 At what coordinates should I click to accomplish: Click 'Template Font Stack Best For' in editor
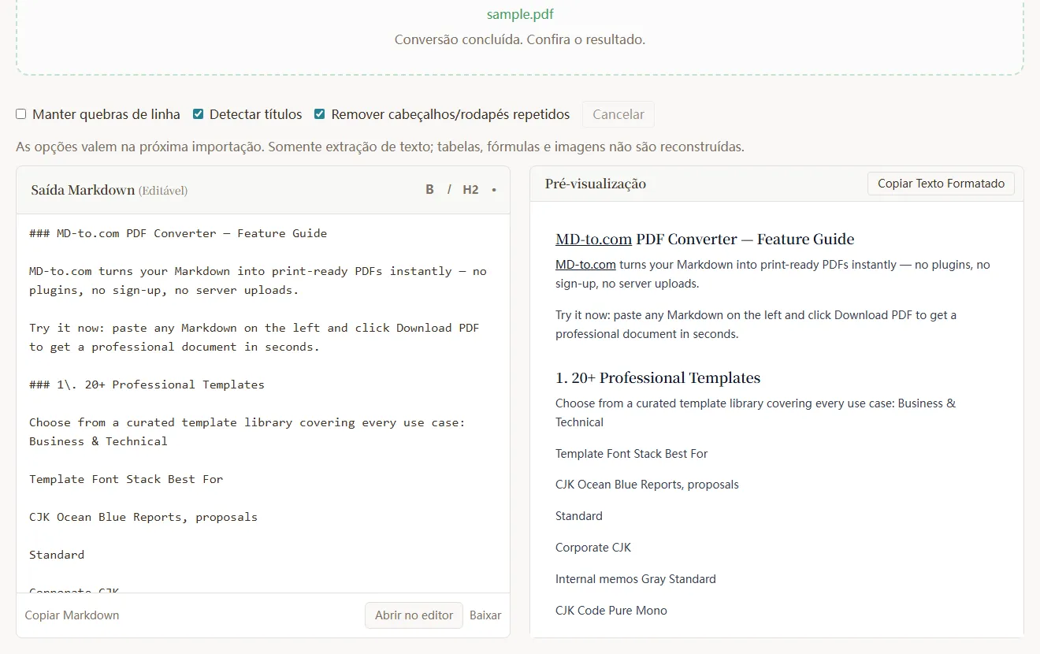126,479
